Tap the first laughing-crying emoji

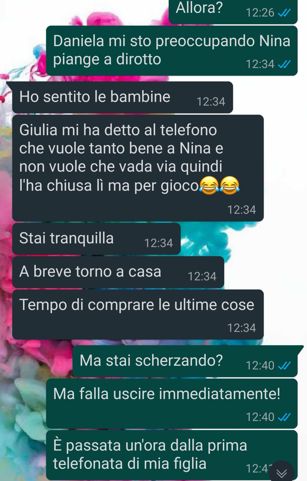tap(209, 185)
